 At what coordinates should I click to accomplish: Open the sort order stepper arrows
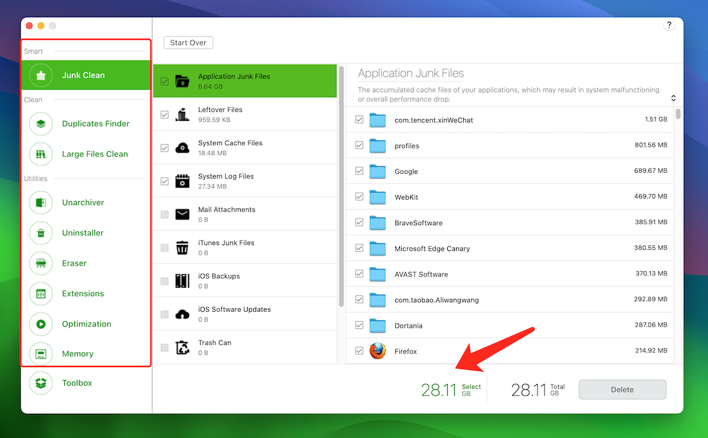[x=673, y=98]
